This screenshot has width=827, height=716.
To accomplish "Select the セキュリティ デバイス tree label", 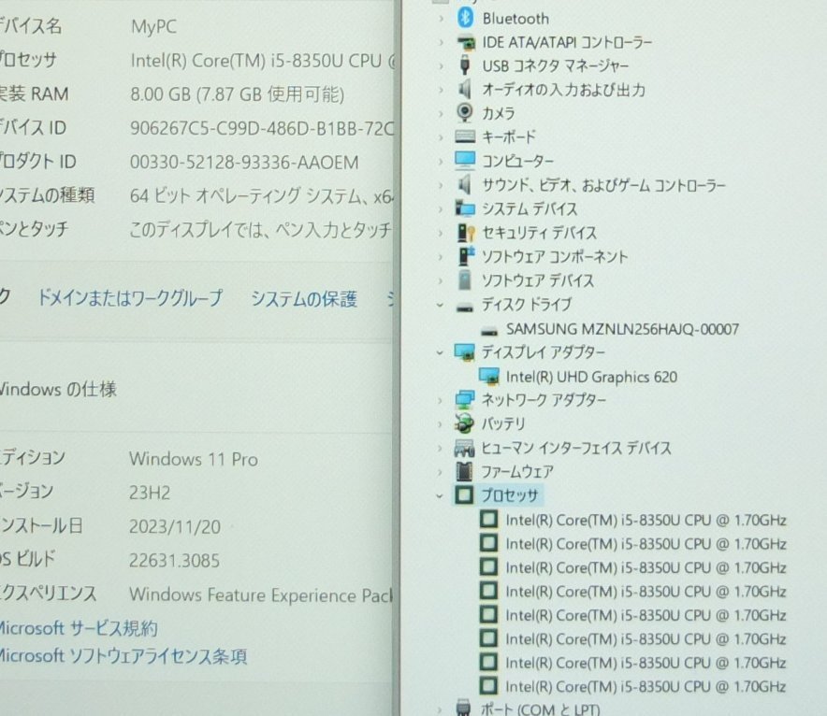I will tap(539, 233).
